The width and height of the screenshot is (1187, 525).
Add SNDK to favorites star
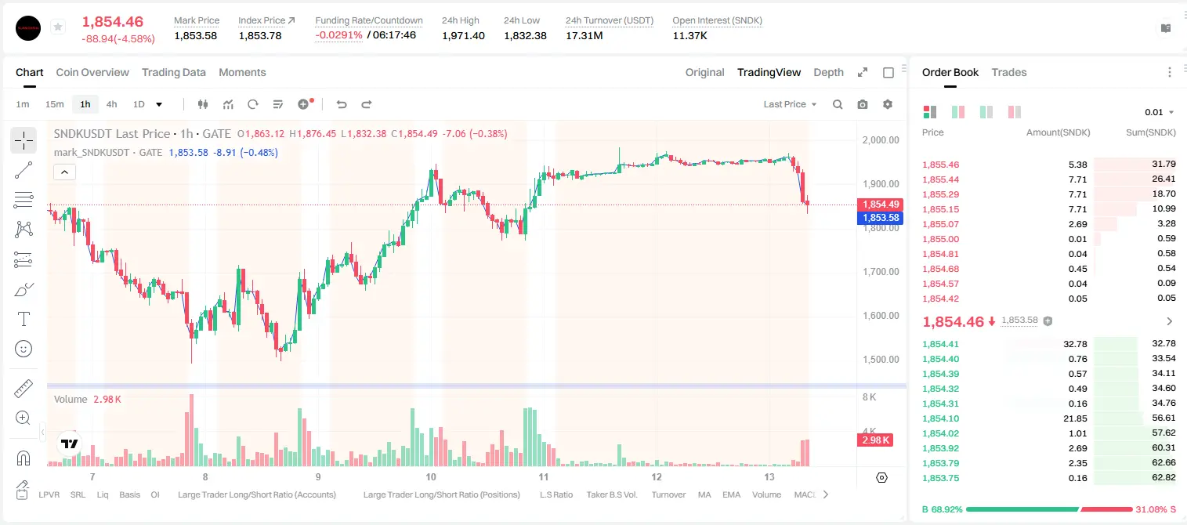[x=58, y=27]
